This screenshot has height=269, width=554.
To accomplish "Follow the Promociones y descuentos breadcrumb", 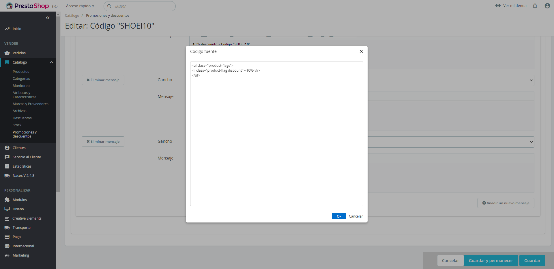I will coord(108,16).
